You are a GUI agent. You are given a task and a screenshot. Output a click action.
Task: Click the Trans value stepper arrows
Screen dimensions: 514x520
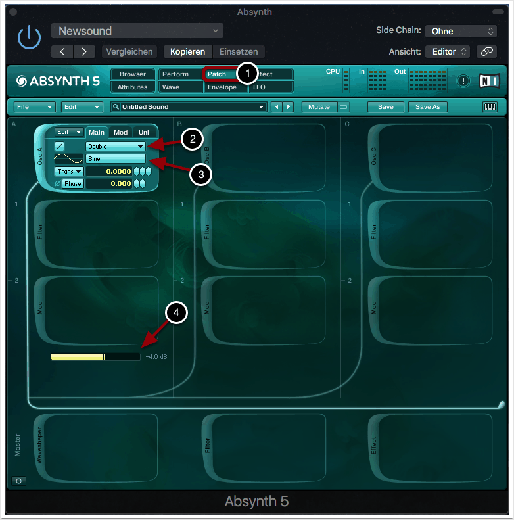(x=143, y=172)
